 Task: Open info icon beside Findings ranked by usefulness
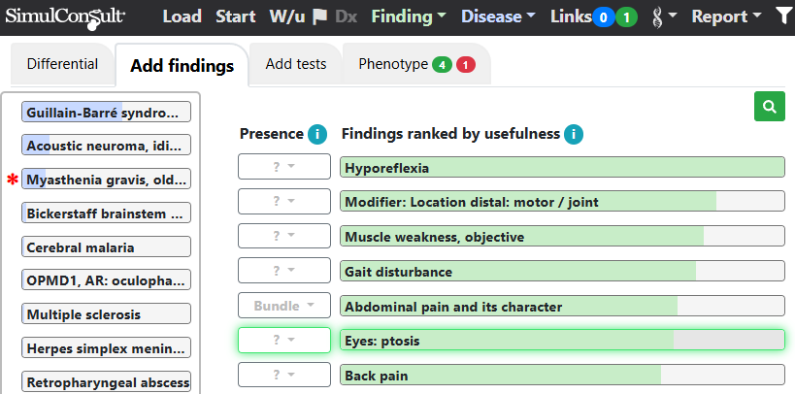click(574, 134)
